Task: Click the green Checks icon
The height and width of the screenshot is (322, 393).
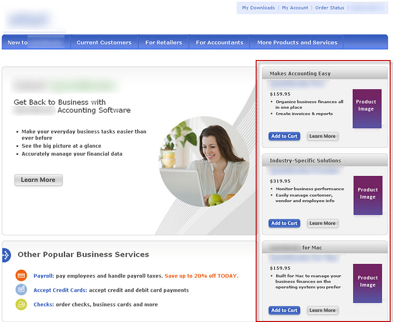Action: tap(21, 305)
